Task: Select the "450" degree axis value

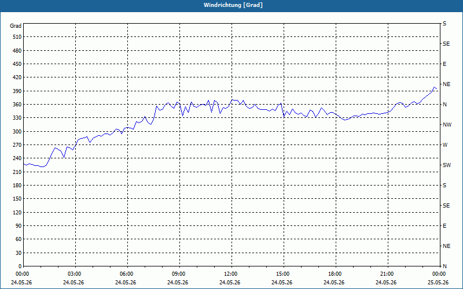Action: pos(17,64)
